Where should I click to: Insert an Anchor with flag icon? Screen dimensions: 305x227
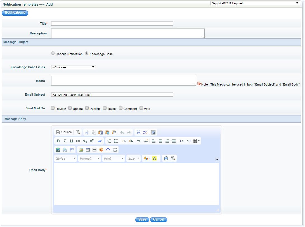pos(72,150)
